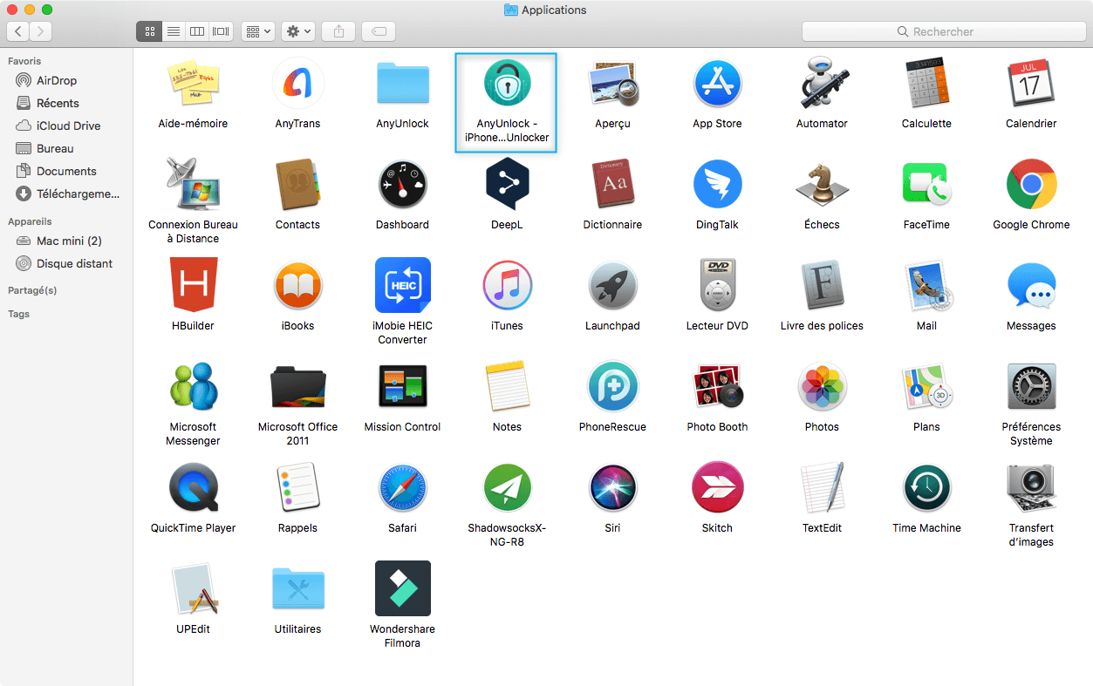Open the Calendrier app icon
Viewport: 1093px width, 686px height.
tap(1031, 85)
